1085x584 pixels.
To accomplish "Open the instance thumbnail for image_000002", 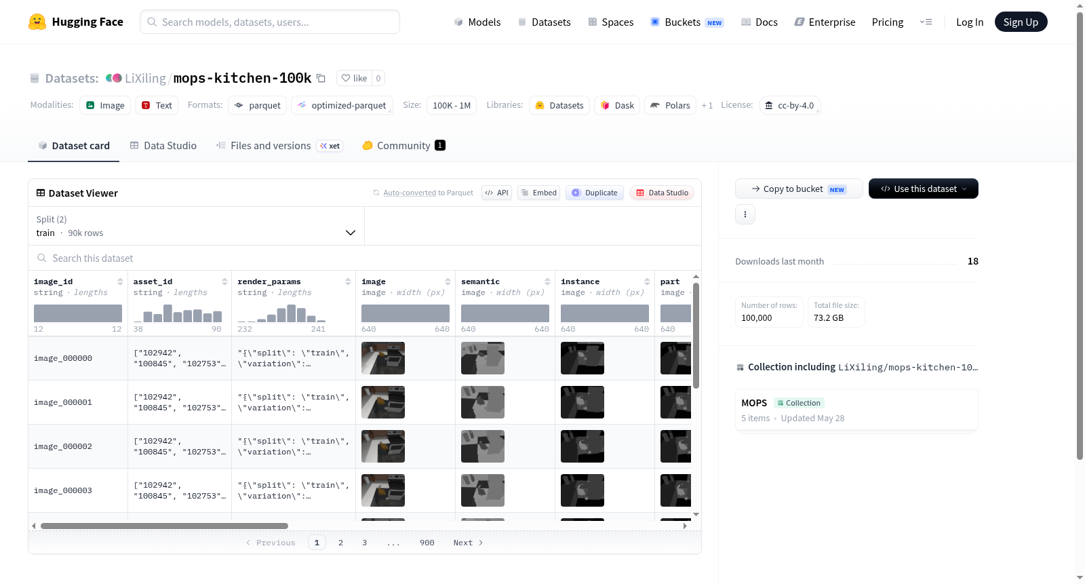I will click(x=583, y=446).
